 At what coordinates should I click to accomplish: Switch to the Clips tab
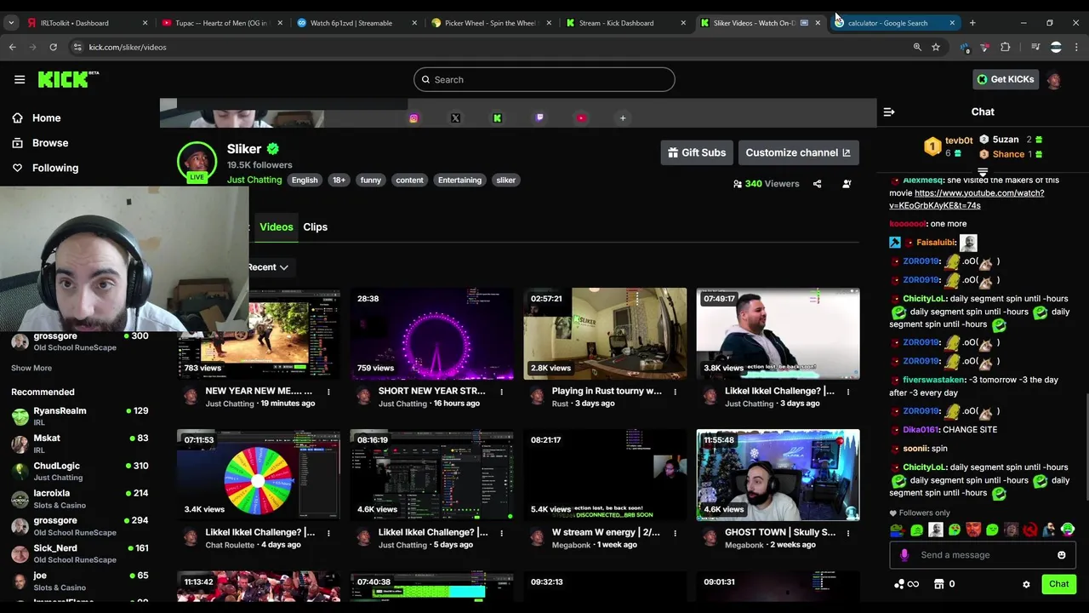pyautogui.click(x=316, y=227)
